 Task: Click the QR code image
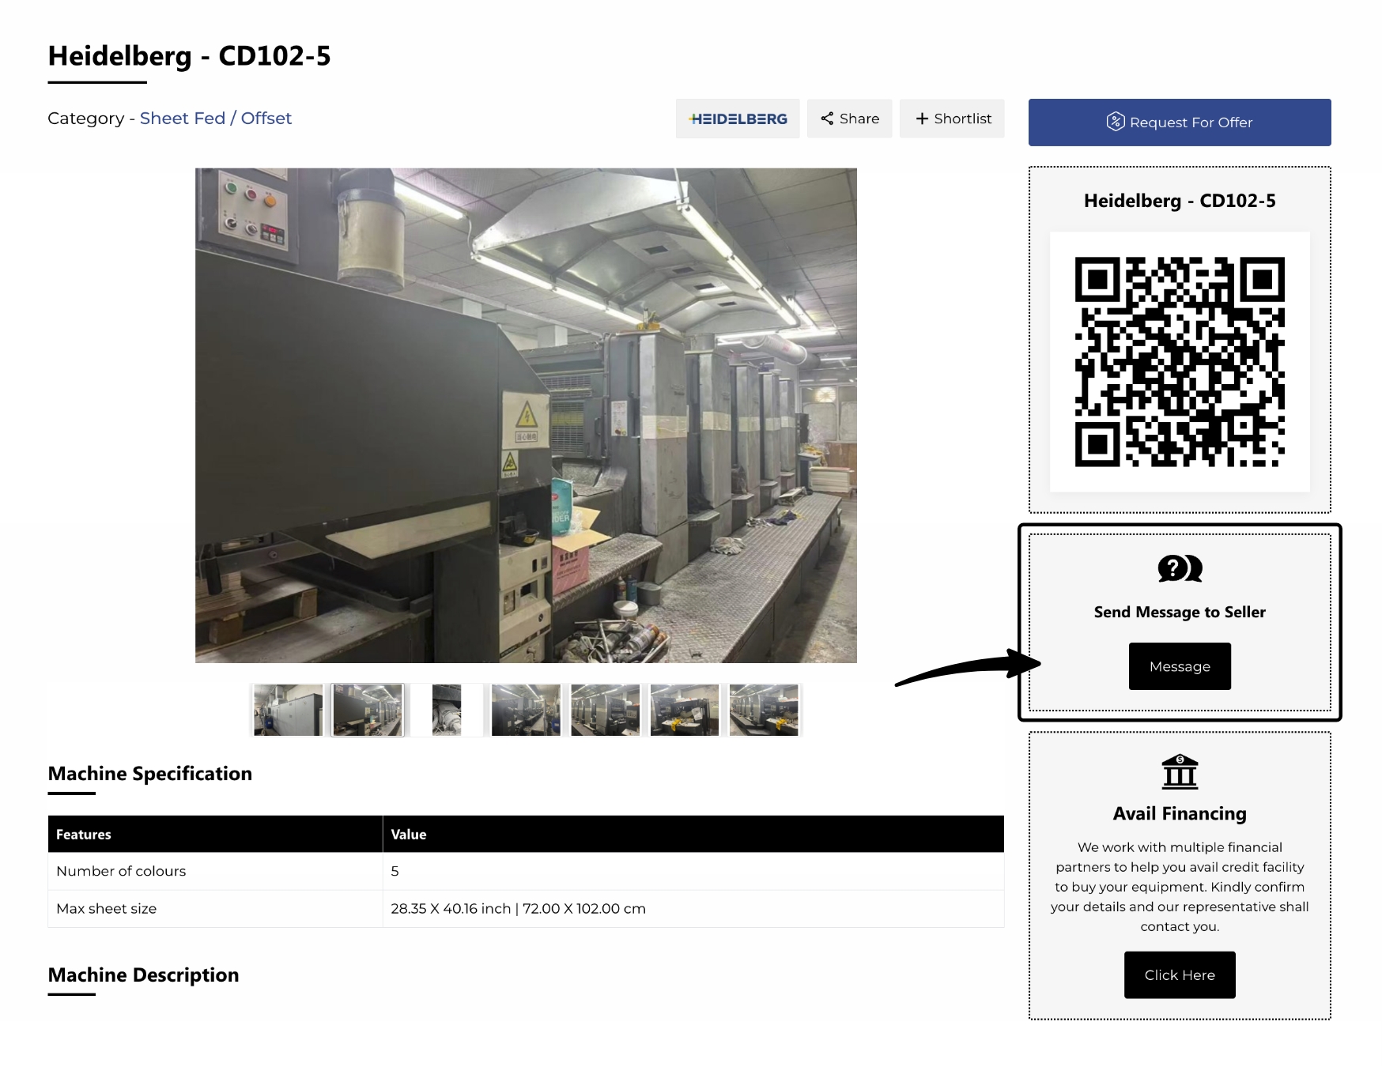[x=1180, y=362]
